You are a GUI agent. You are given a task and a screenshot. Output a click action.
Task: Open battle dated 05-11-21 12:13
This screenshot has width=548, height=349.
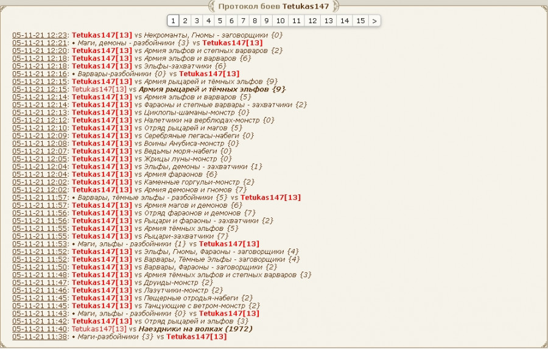(x=40, y=112)
